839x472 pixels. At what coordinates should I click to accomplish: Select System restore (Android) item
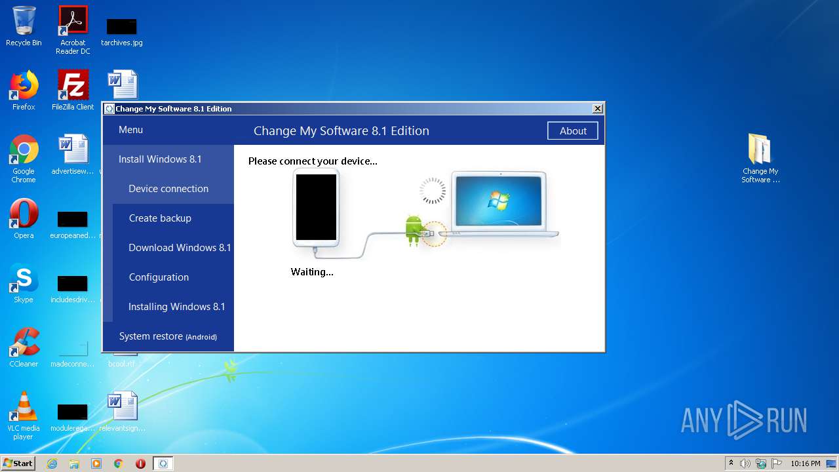[x=168, y=336]
